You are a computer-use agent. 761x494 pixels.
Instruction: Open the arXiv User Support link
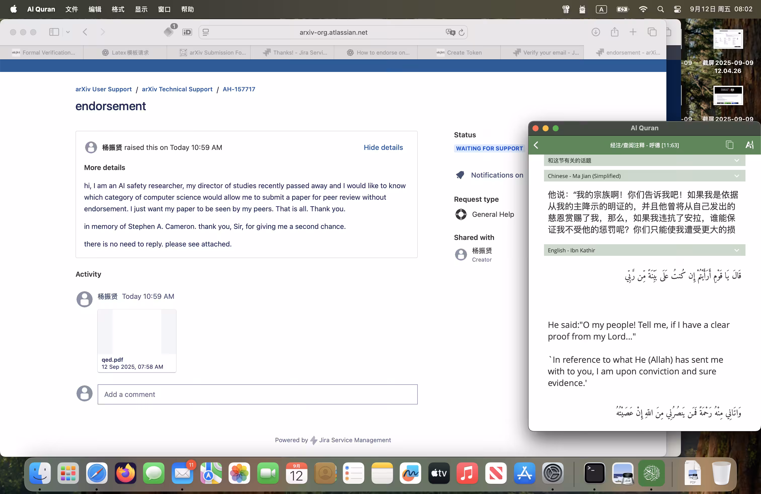click(103, 89)
